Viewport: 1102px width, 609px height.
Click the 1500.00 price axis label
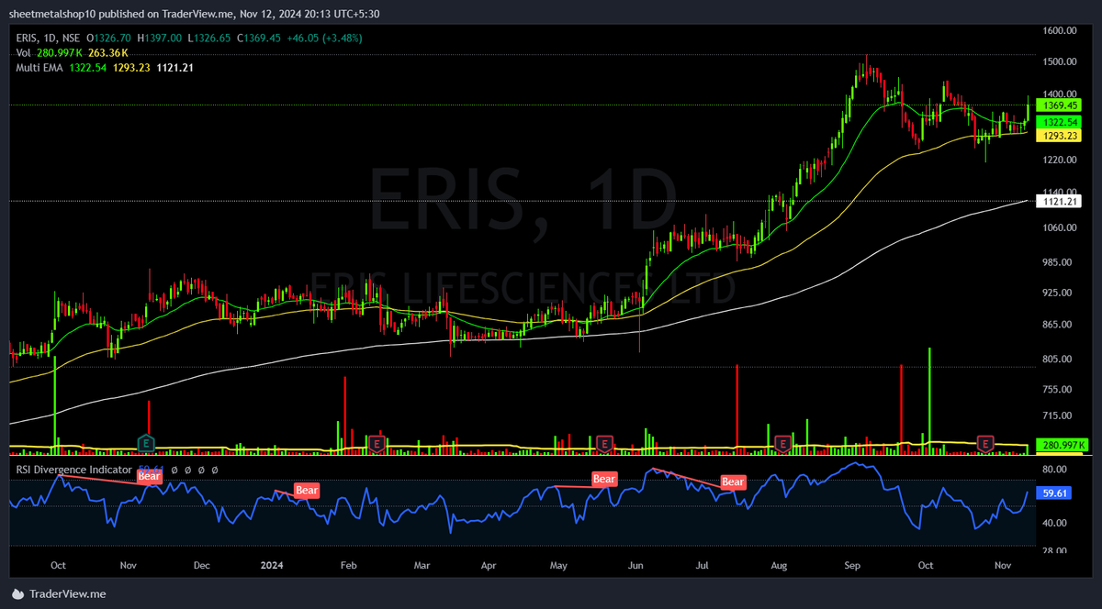point(1060,62)
